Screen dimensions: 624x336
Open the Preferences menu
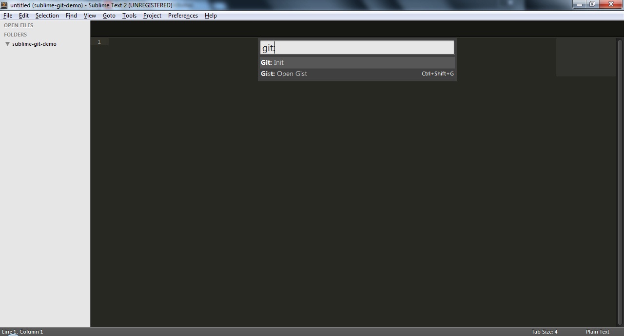tap(182, 15)
